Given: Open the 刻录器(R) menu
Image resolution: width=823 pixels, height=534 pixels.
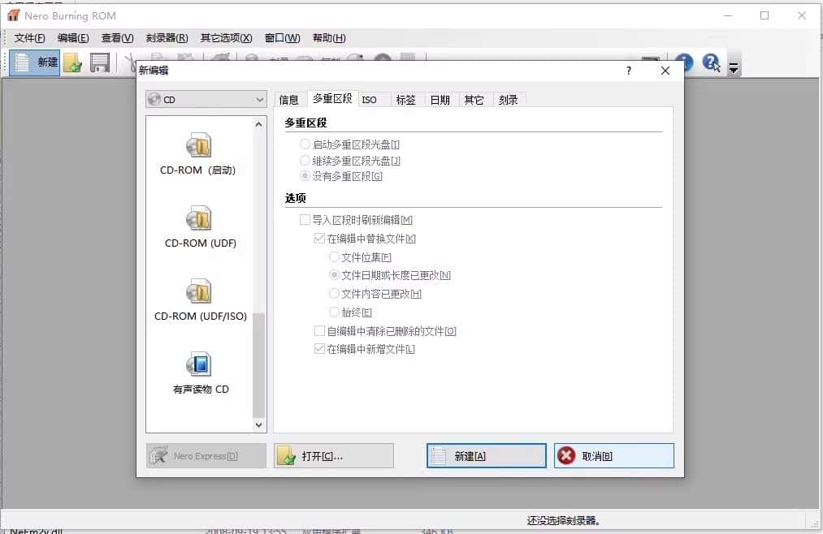Looking at the screenshot, I should coord(165,37).
